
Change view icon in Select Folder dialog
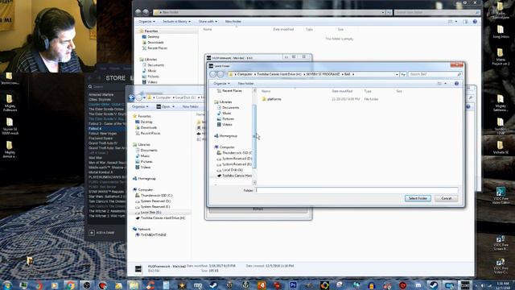tap(440, 84)
